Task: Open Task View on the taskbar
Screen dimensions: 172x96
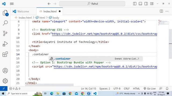Action: pyautogui.click(x=45, y=94)
